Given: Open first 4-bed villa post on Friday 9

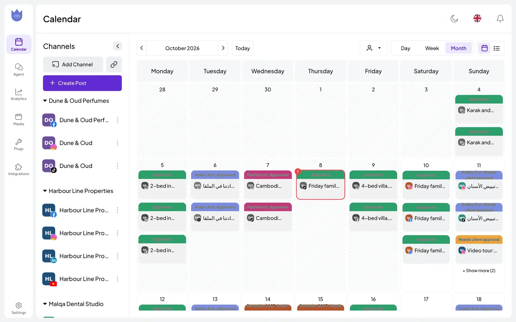Looking at the screenshot, I should [x=373, y=184].
